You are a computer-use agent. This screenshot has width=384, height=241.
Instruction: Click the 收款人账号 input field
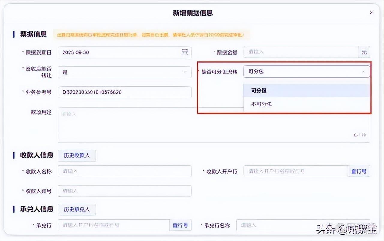[124, 191]
